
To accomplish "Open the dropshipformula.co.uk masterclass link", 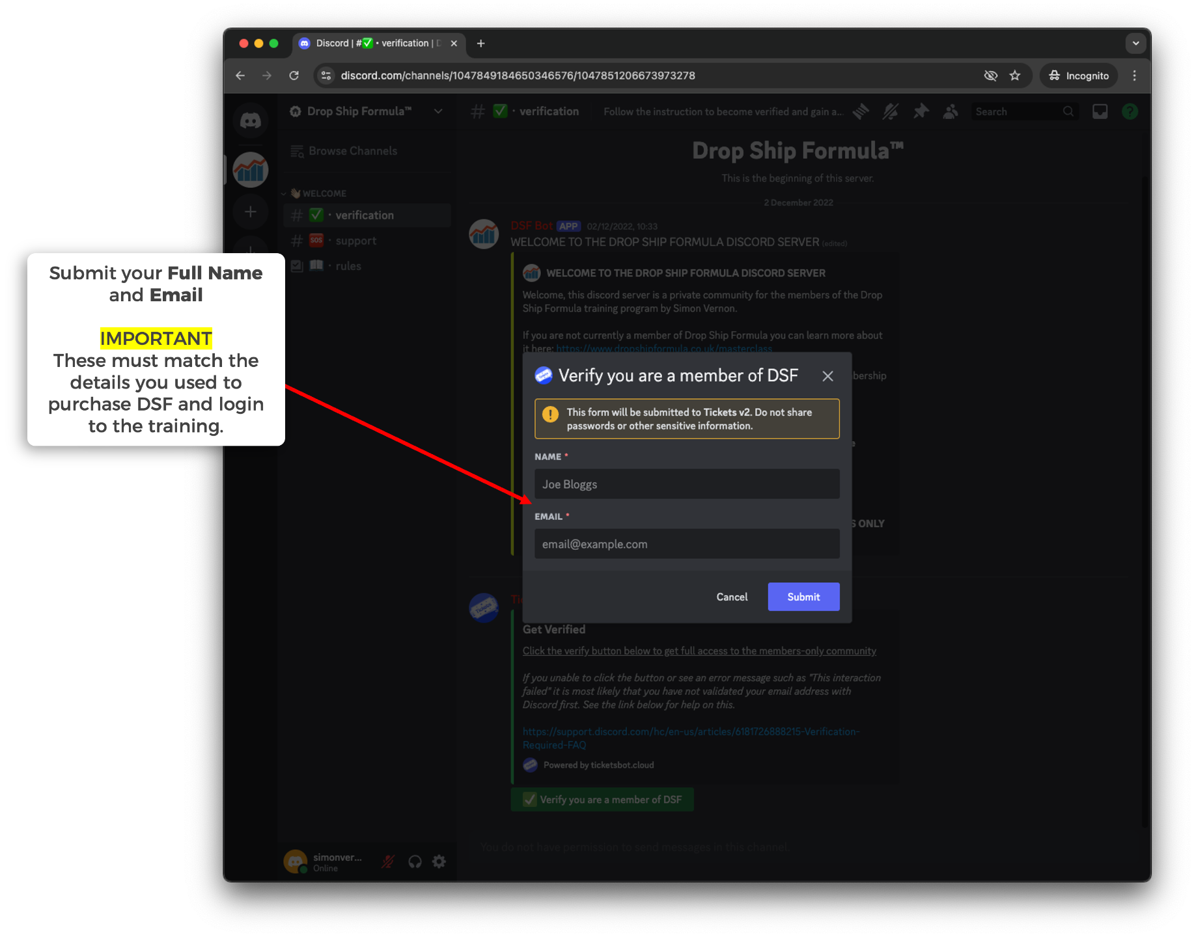I will pyautogui.click(x=664, y=349).
